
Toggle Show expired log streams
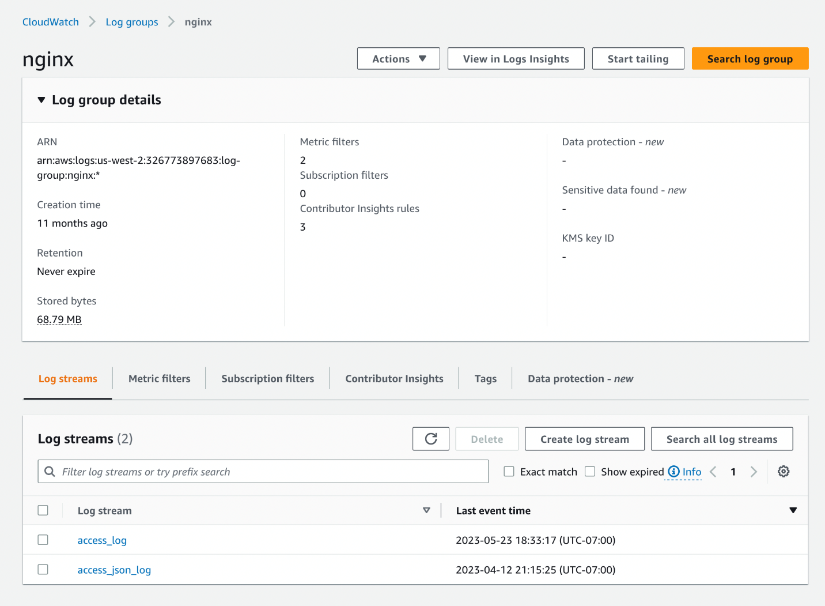click(x=590, y=471)
